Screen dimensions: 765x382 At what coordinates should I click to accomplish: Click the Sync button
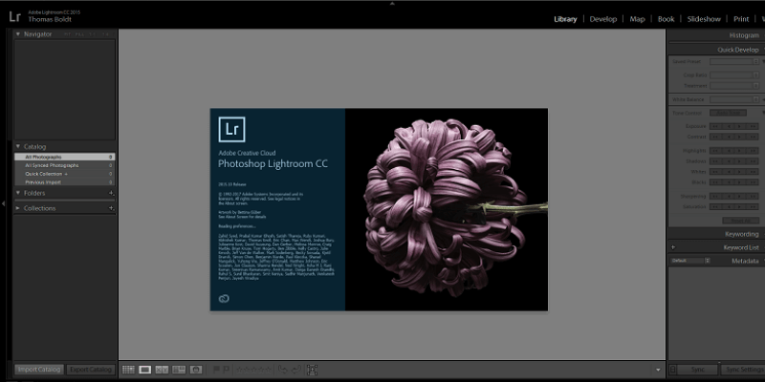(x=698, y=370)
